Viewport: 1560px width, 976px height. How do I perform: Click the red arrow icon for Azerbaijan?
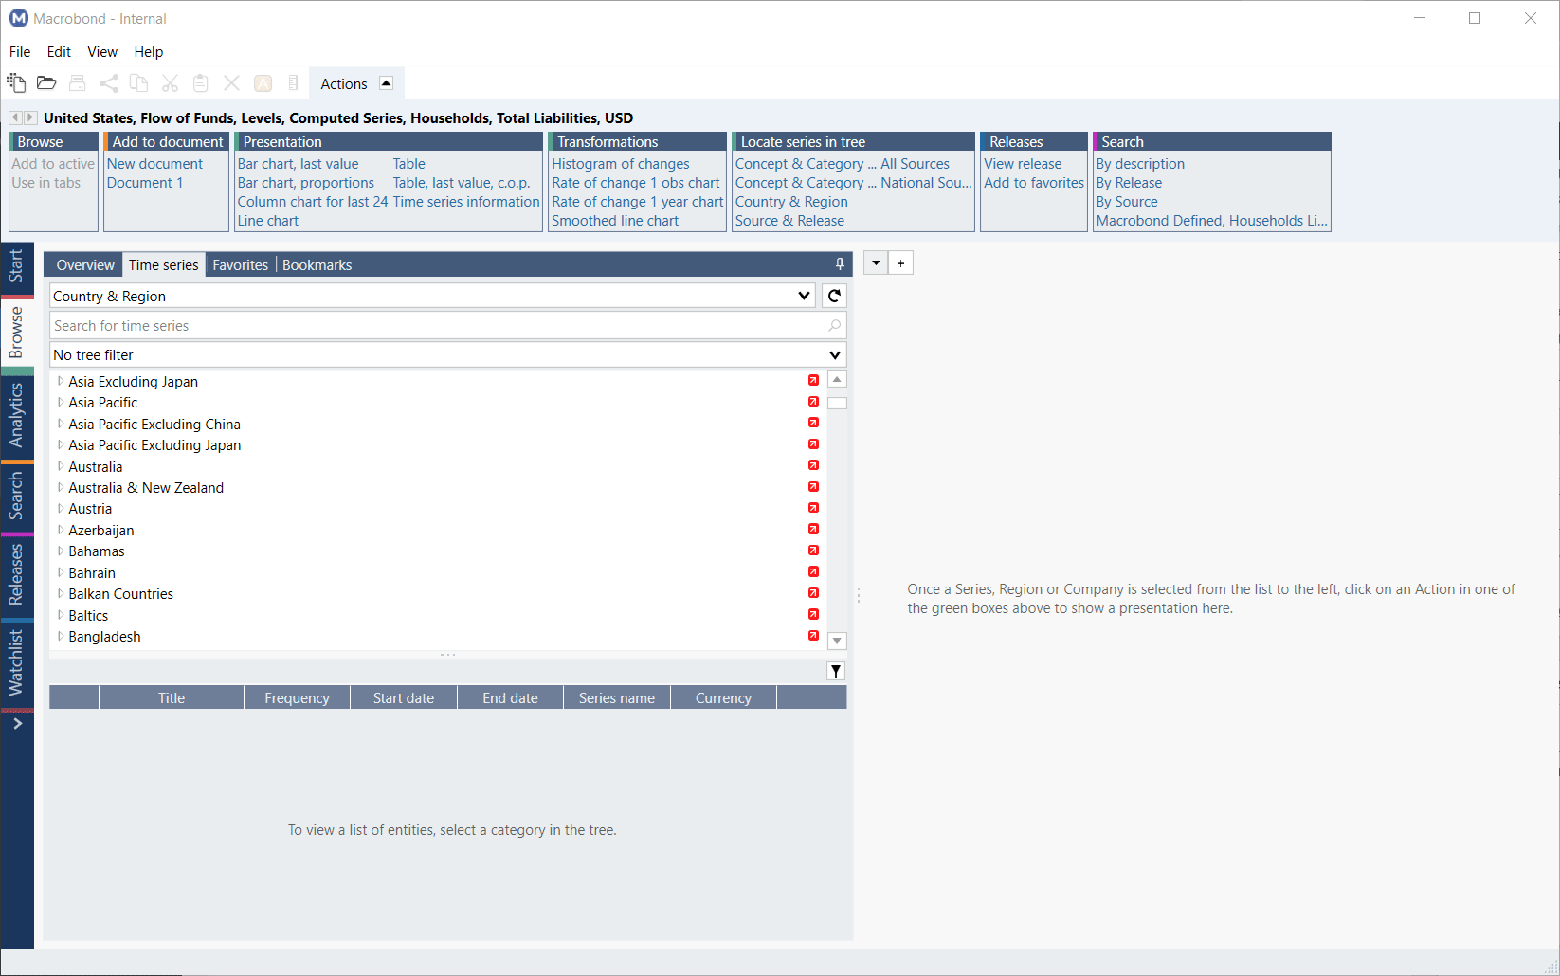pos(813,530)
